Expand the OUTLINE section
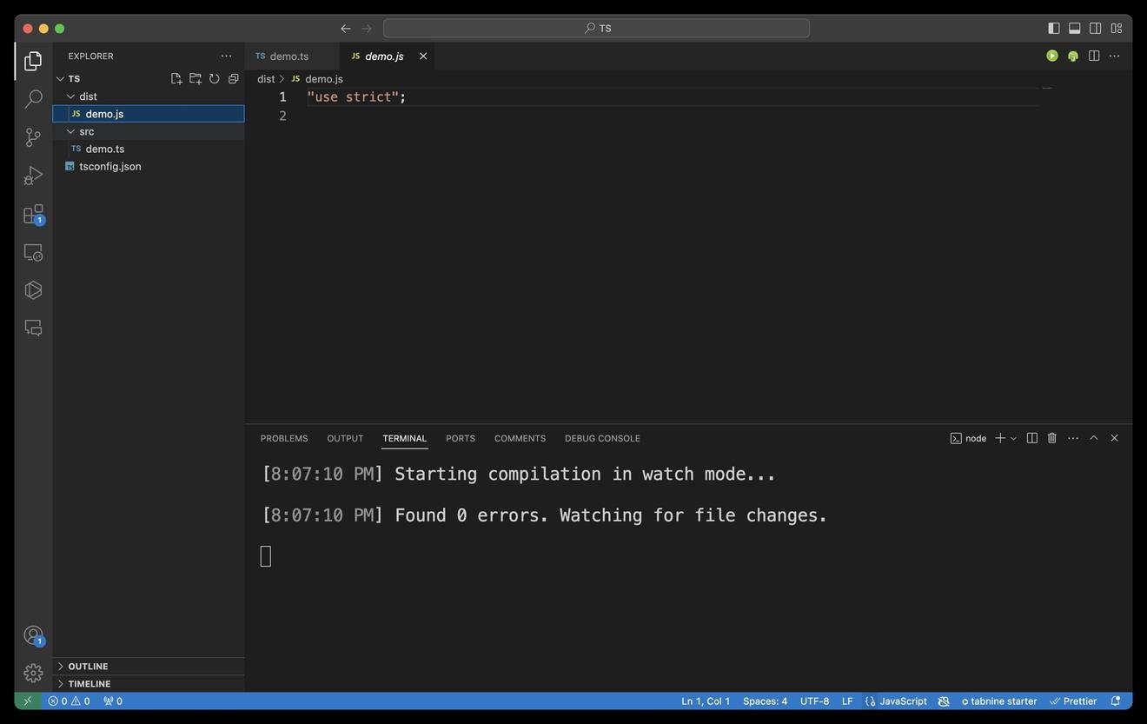This screenshot has height=724, width=1147. [x=88, y=667]
